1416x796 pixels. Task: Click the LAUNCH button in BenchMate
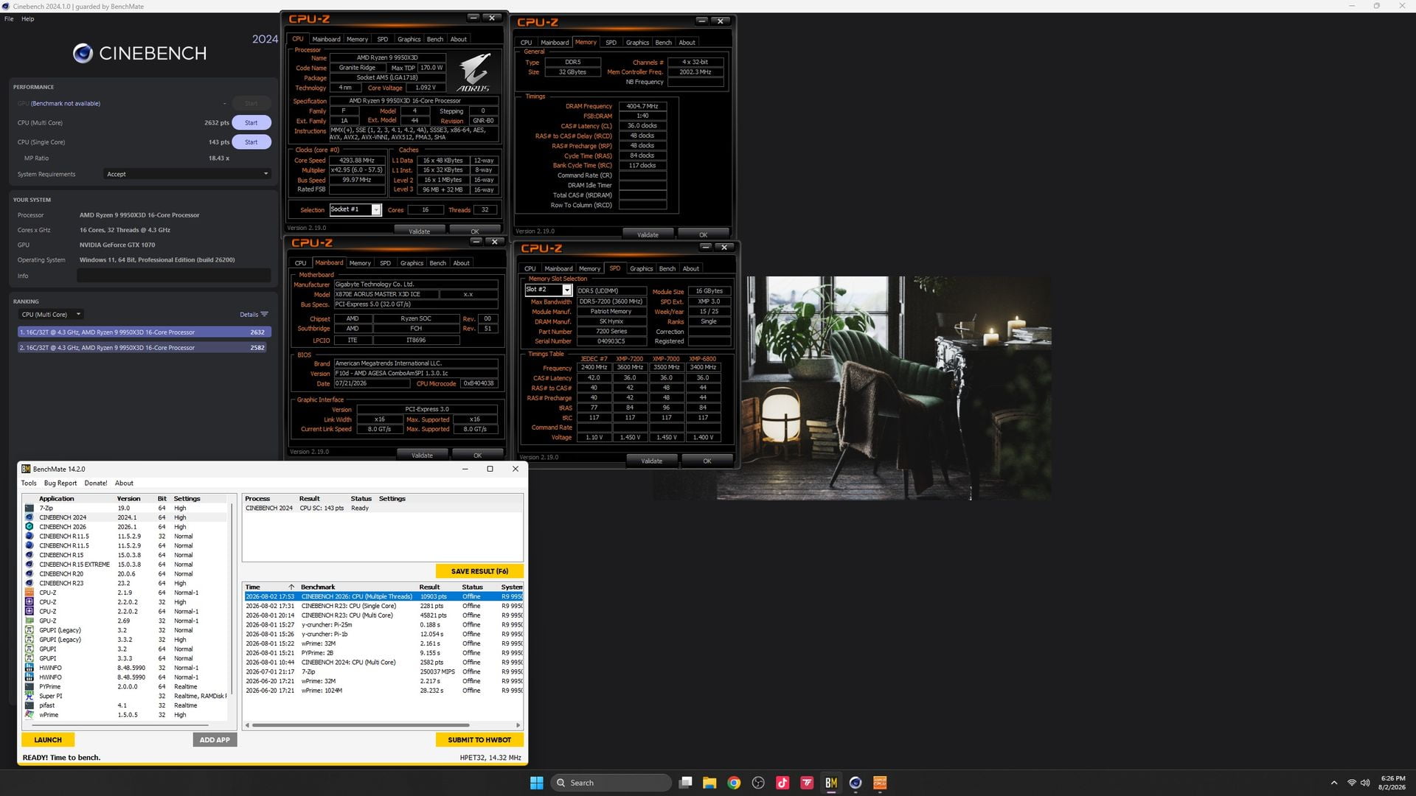click(48, 739)
